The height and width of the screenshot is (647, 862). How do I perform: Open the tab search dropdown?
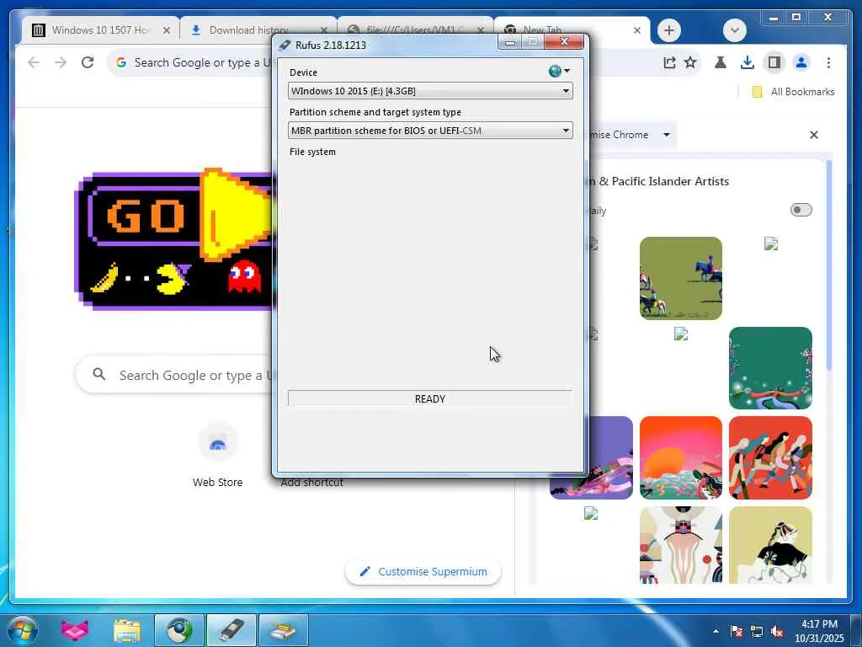(734, 30)
